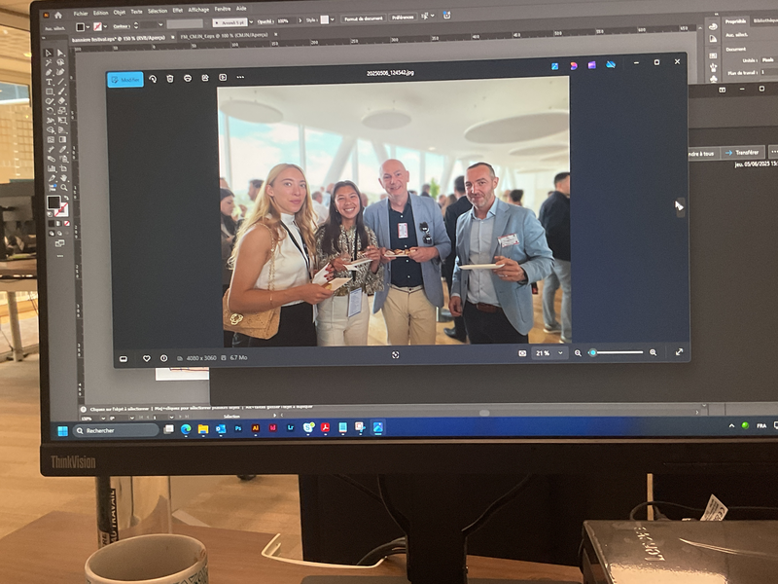Click the Préférences button in control bar

pyautogui.click(x=403, y=18)
